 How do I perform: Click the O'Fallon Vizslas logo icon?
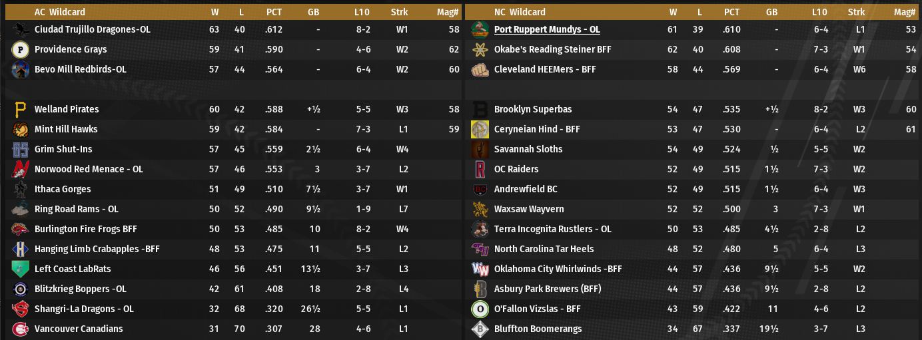click(480, 309)
